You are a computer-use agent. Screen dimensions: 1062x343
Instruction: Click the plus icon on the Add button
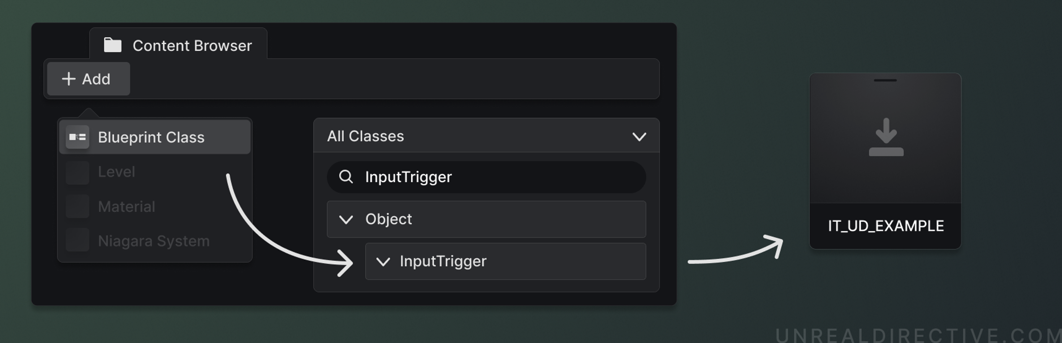click(68, 79)
